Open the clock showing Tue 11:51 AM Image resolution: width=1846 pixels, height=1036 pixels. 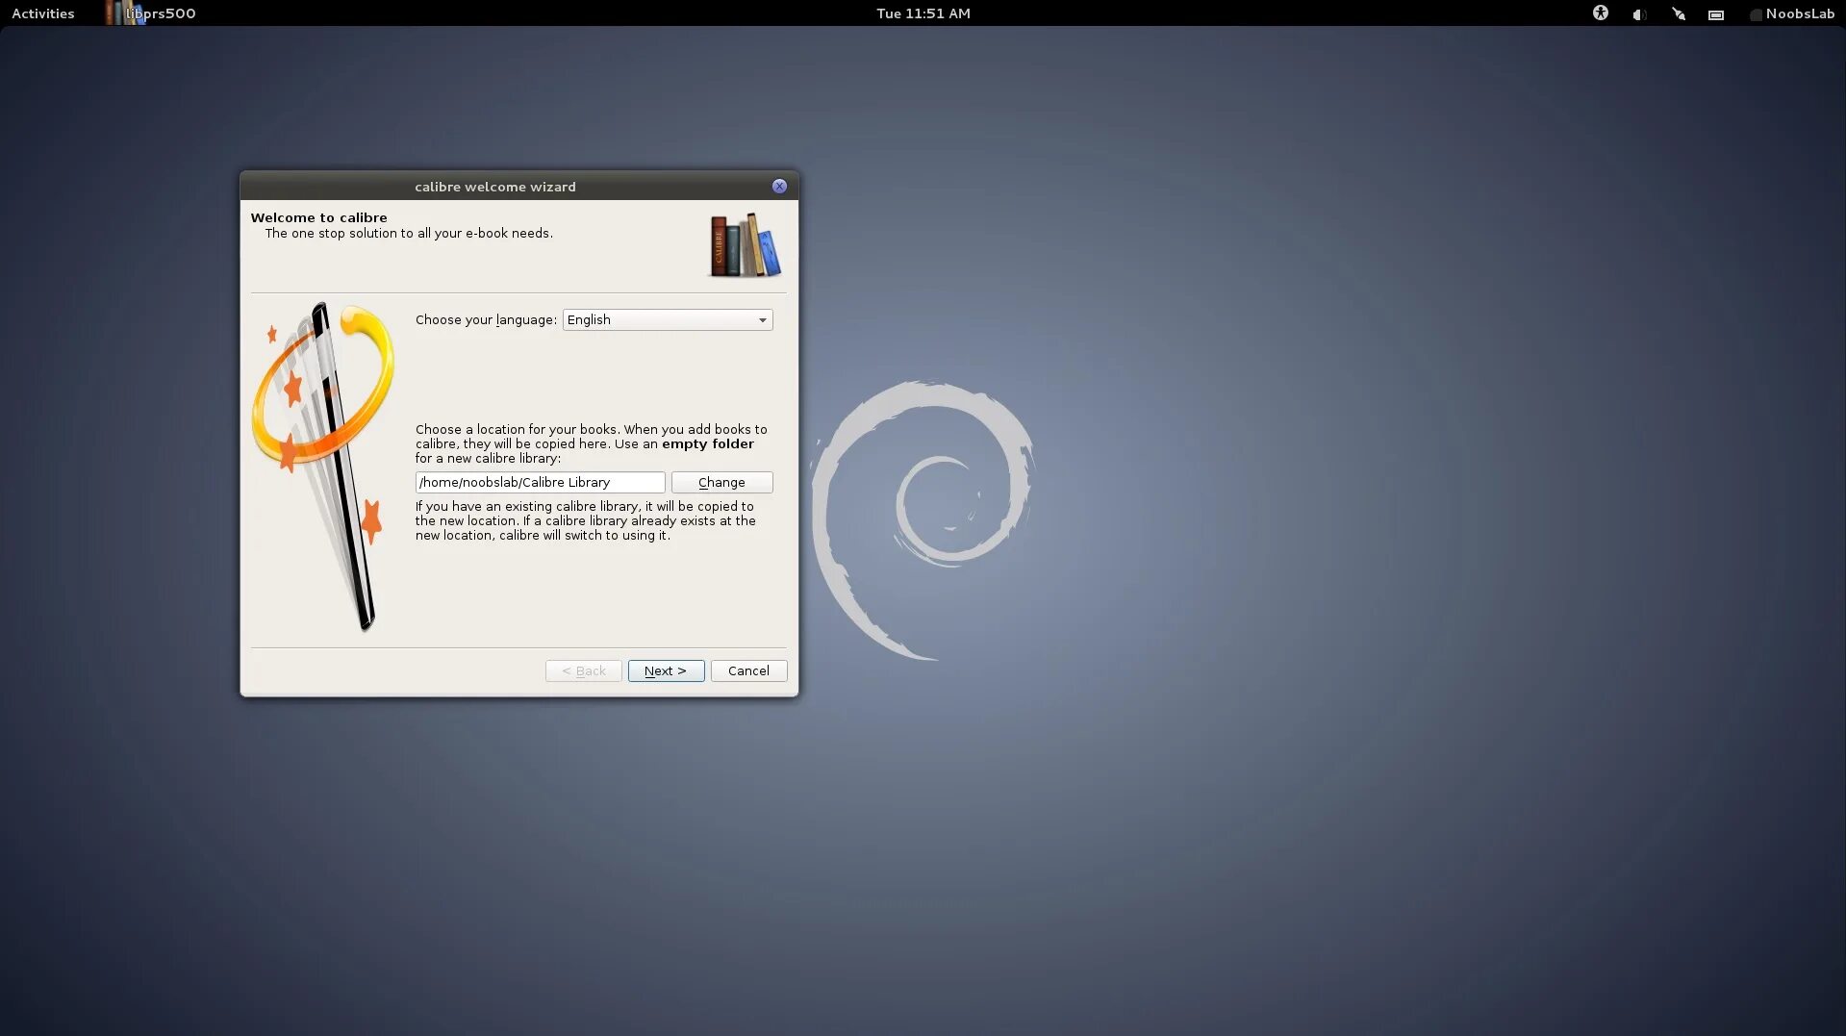[x=923, y=13]
